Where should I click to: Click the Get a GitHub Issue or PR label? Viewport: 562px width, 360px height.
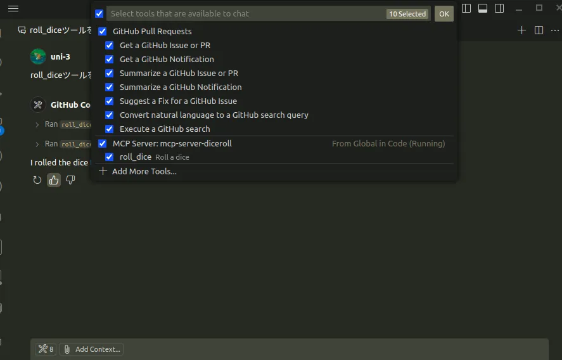point(165,45)
